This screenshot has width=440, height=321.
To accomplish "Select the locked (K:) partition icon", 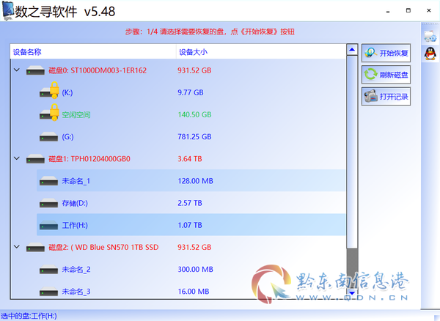I will [x=49, y=91].
